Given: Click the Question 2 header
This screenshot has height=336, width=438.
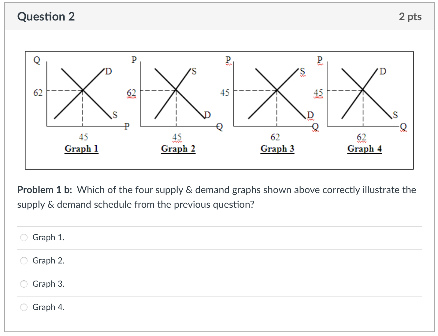Looking at the screenshot, I should coord(46,17).
